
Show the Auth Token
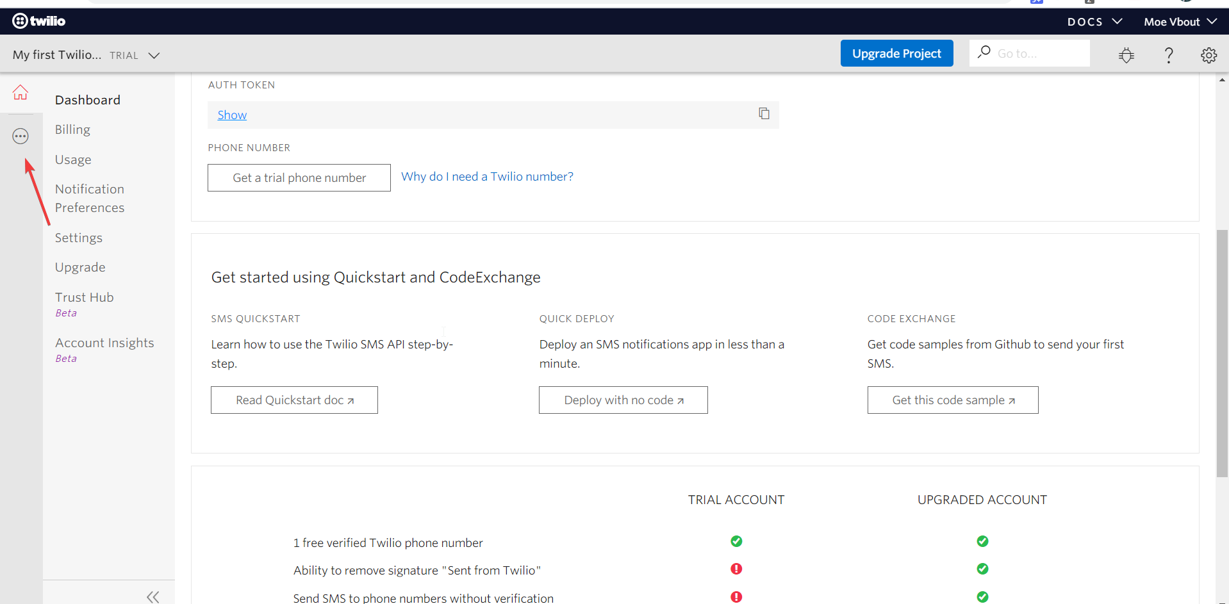tap(232, 115)
